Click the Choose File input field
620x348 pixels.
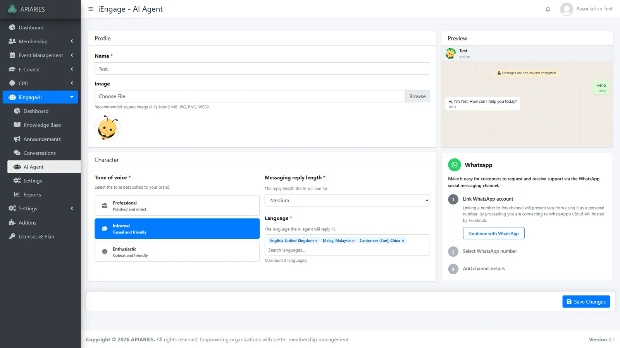[x=250, y=96]
